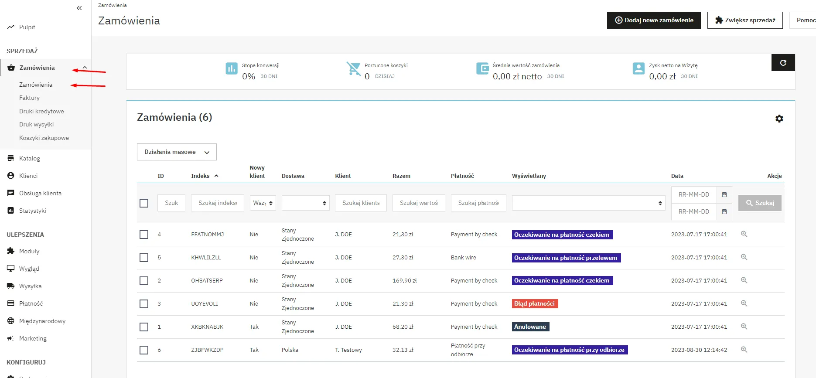This screenshot has width=816, height=378.
Task: Click the Błąd płatności status badge
Action: coord(535,304)
